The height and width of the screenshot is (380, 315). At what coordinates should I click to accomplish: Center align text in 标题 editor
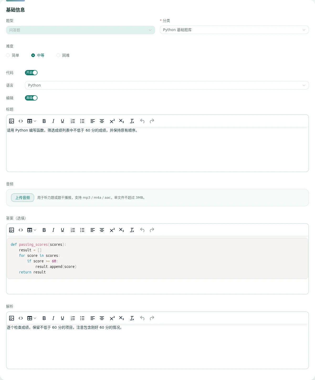[102, 121]
